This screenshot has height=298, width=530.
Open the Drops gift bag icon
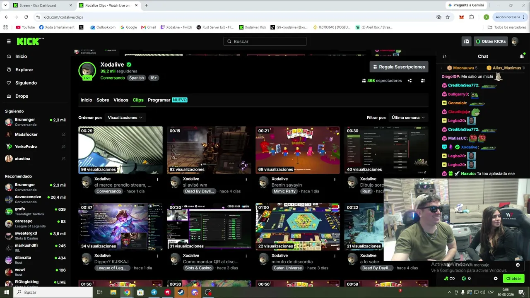point(9,96)
